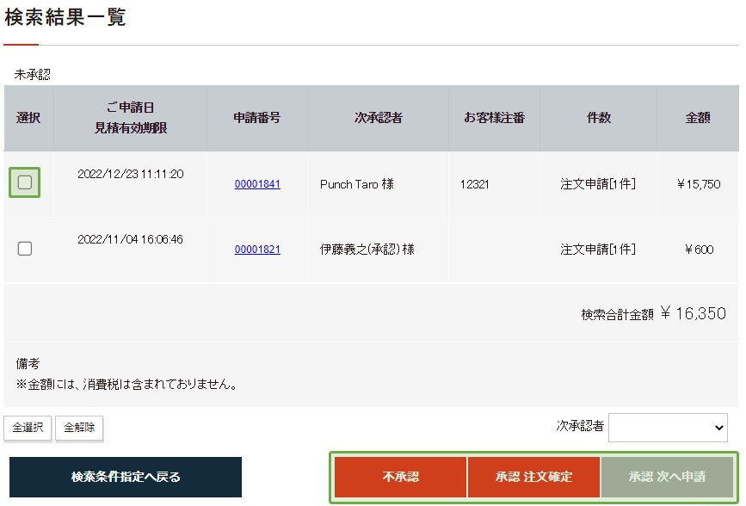Open the 次承認者 dropdown list

[x=668, y=428]
